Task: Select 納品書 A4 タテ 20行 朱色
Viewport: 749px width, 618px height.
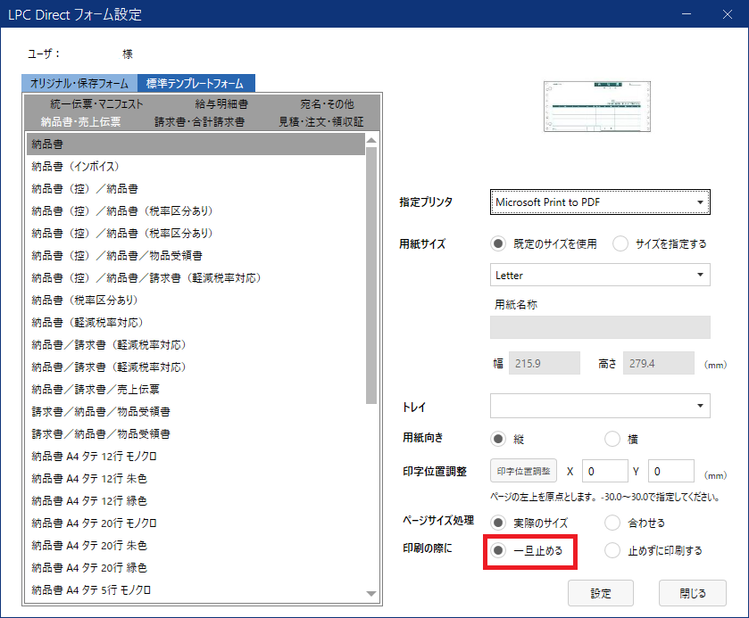Action: click(196, 546)
